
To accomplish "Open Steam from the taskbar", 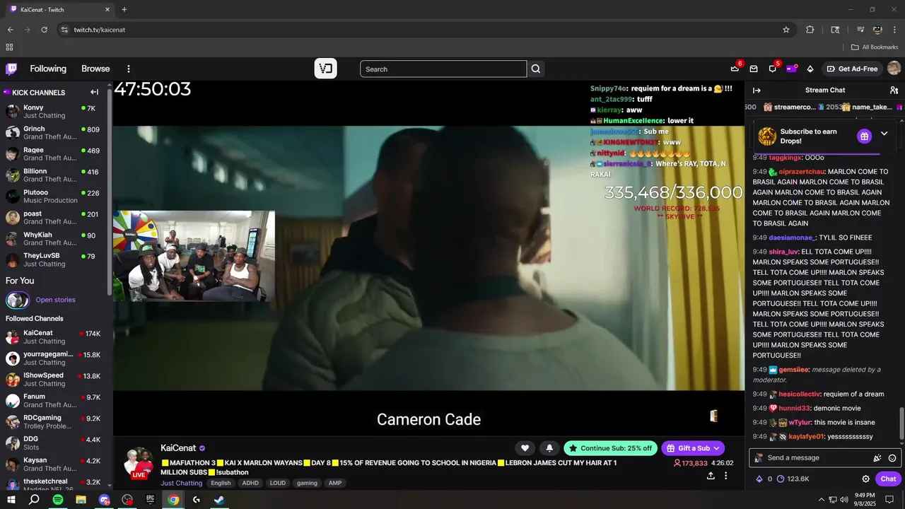I will click(219, 500).
